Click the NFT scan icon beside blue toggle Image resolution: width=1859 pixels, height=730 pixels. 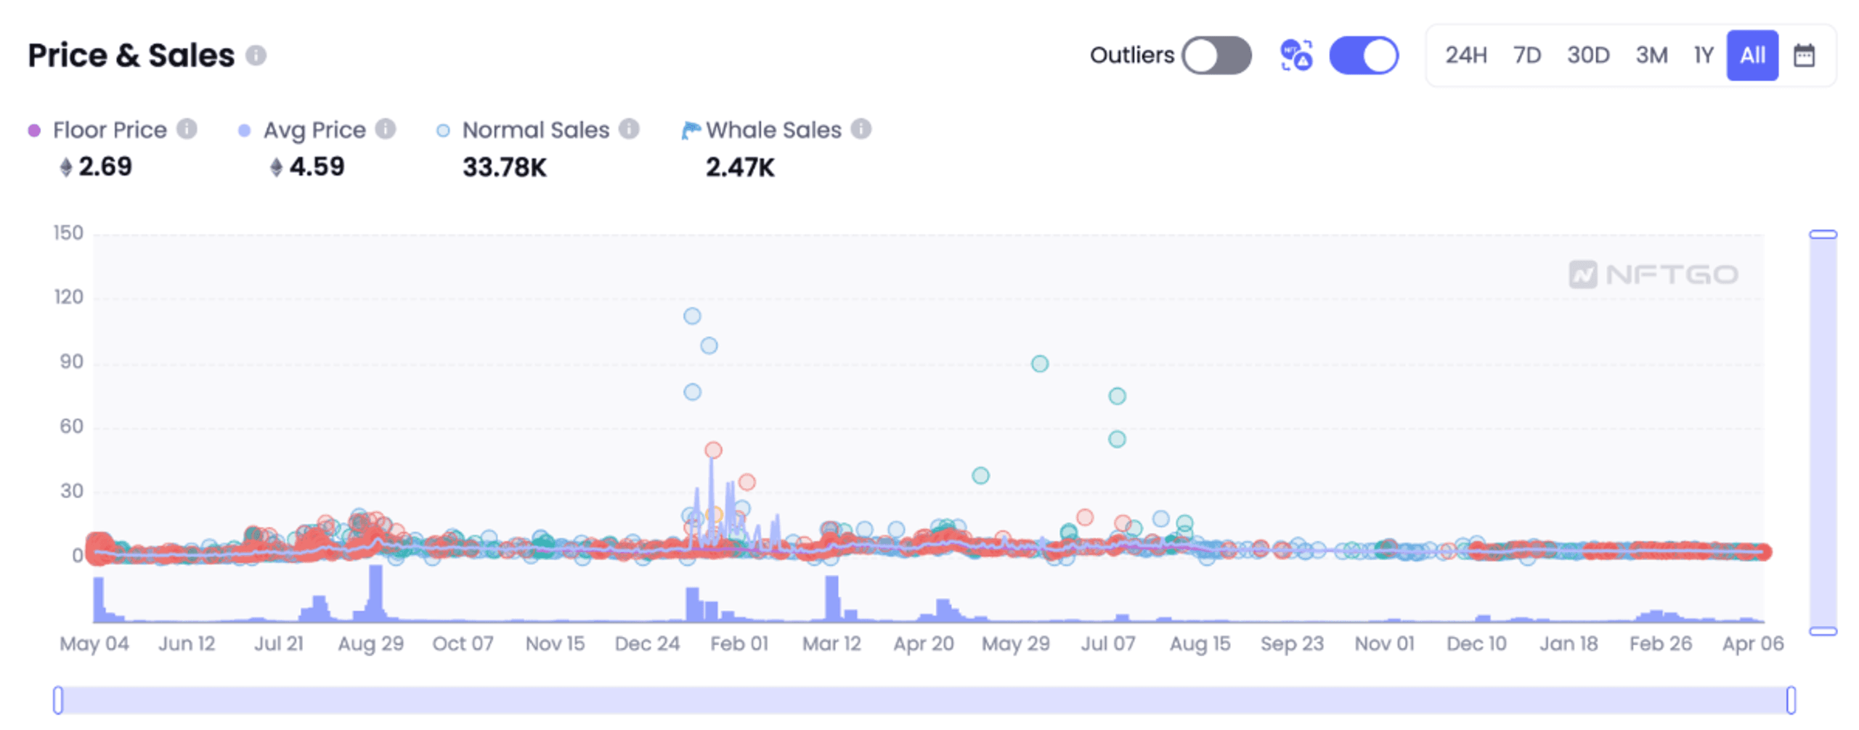[1296, 56]
